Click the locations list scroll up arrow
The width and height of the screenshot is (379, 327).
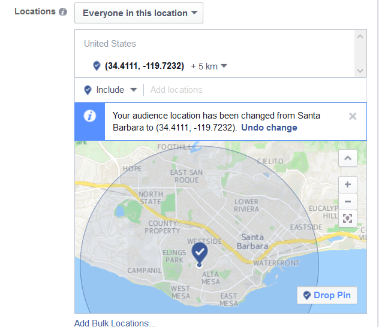(x=360, y=37)
